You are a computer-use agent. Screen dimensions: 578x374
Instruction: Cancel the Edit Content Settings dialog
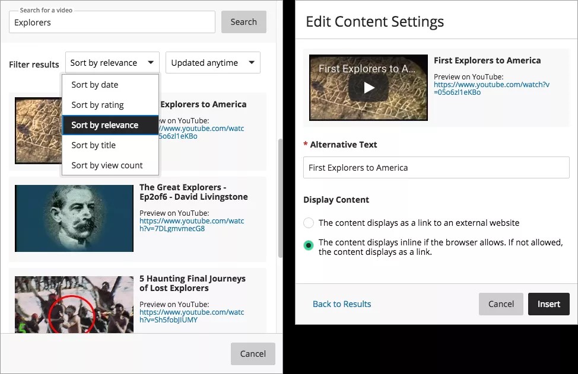click(501, 304)
